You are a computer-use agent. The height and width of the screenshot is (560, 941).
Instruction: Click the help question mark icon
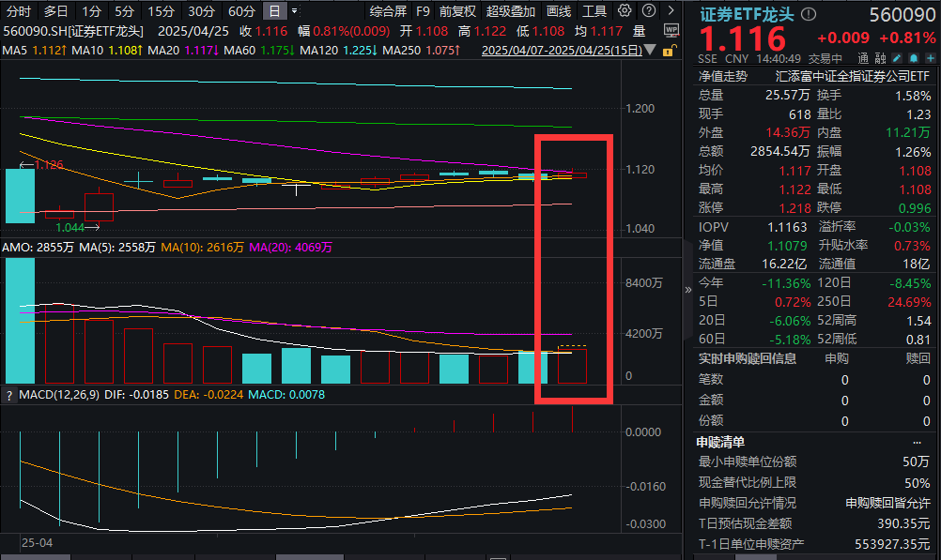coord(647,11)
